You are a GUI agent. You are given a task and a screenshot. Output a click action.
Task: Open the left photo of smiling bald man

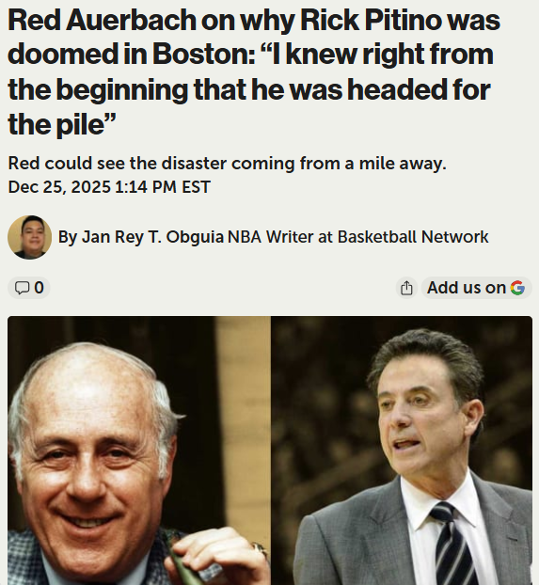139,451
